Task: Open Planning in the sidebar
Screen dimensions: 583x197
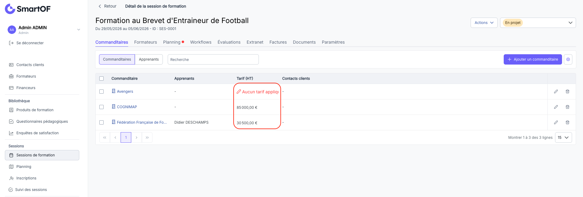Action: (20, 167)
